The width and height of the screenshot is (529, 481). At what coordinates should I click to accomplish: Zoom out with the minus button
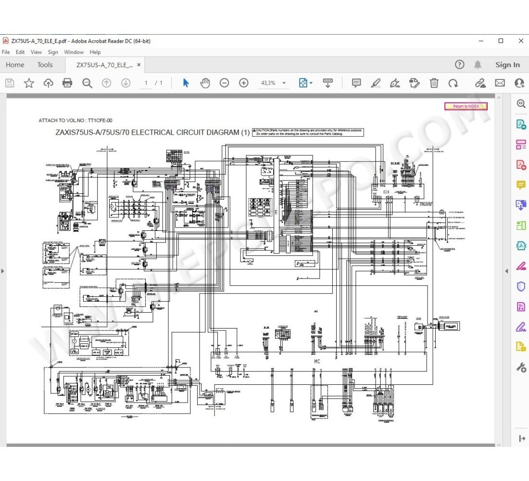[x=224, y=83]
